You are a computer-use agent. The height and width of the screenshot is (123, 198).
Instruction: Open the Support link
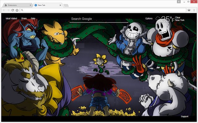[x=184, y=116]
